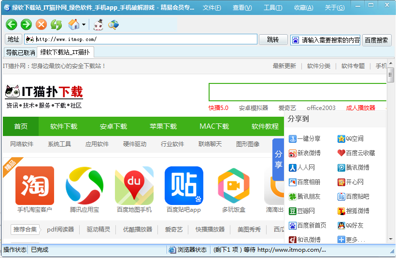Open the 收藏(A) menu
The image size is (396, 258).
[303, 8]
